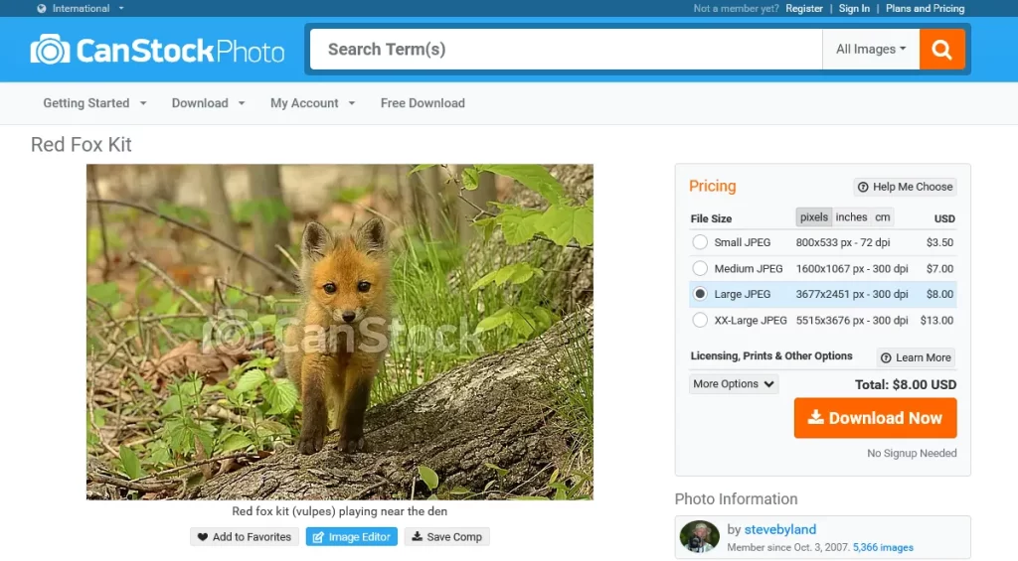Select the XX-Large JPEG radio option

click(700, 320)
